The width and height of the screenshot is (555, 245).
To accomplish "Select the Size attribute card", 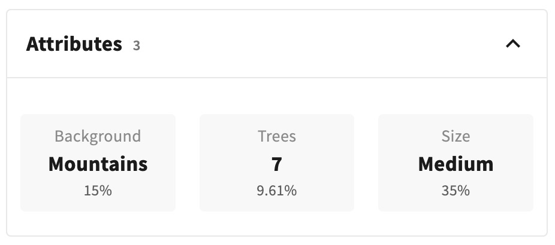I will tap(456, 163).
